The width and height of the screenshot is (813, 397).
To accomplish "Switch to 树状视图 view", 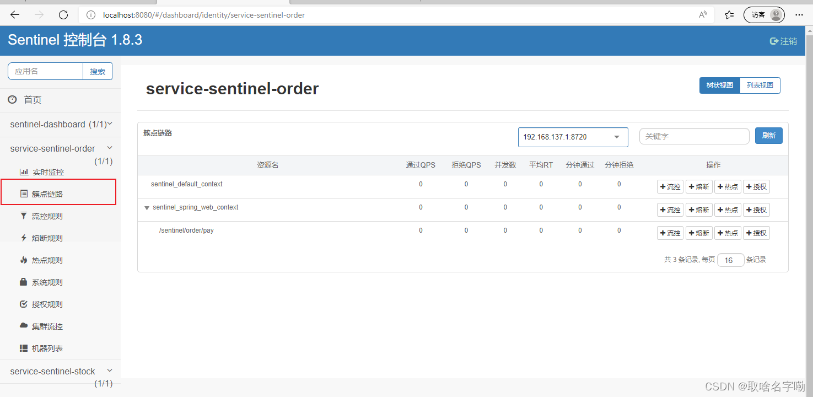I will click(x=720, y=85).
